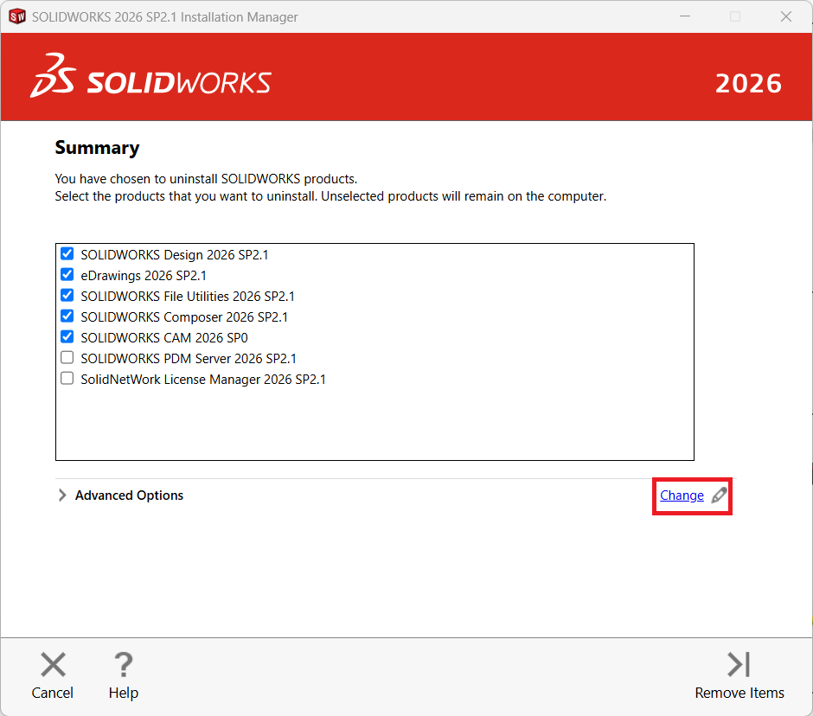This screenshot has width=813, height=716.
Task: Click the Summary heading
Action: pos(97,148)
